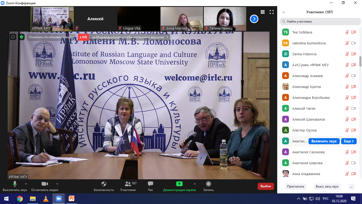Open the more options (...) button in participants panel
This screenshot has width=362, height=204.
[x=351, y=186]
